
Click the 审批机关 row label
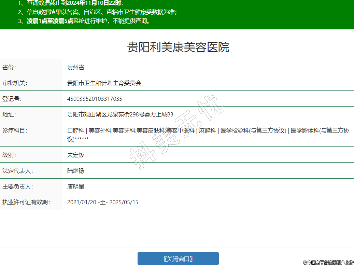coord(15,83)
